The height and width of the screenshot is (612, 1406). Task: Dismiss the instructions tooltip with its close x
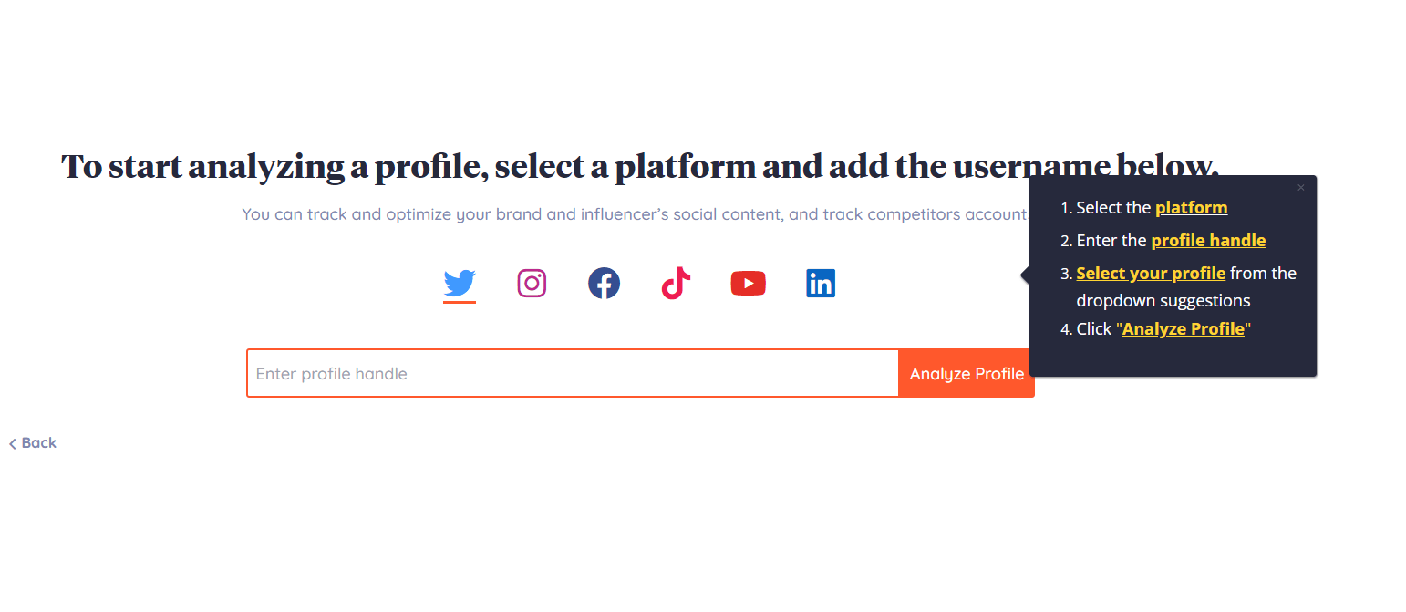(x=1301, y=187)
